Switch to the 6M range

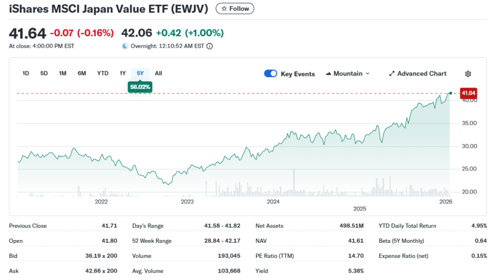pos(81,73)
